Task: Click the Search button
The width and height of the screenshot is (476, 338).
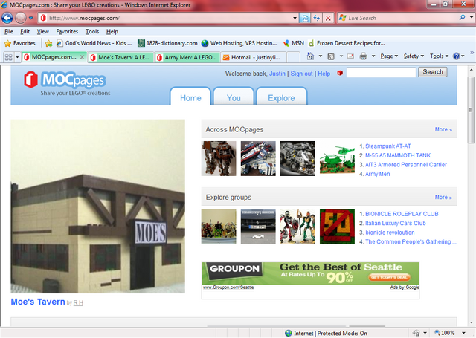Action: click(433, 72)
